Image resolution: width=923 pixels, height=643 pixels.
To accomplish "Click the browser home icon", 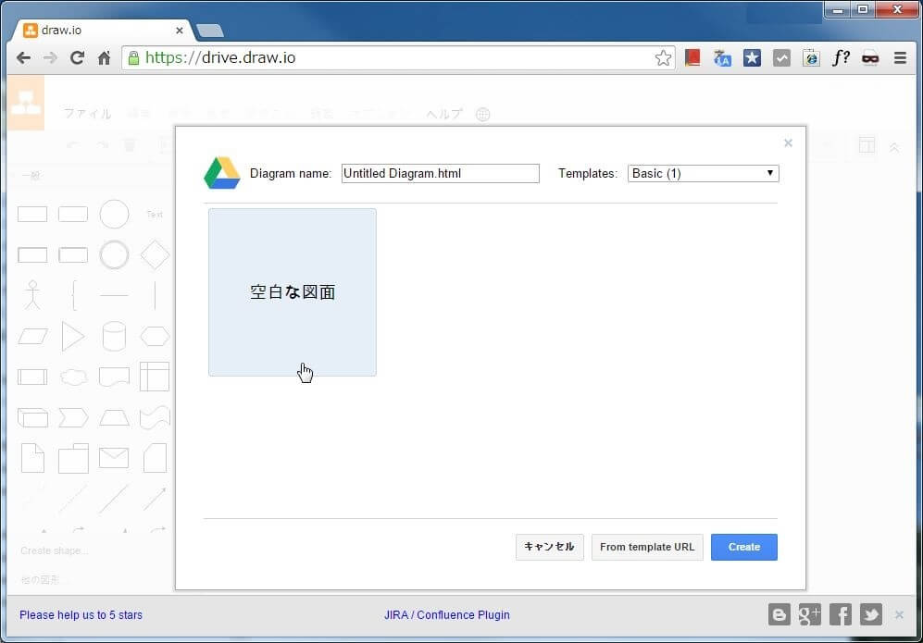I will click(x=104, y=58).
